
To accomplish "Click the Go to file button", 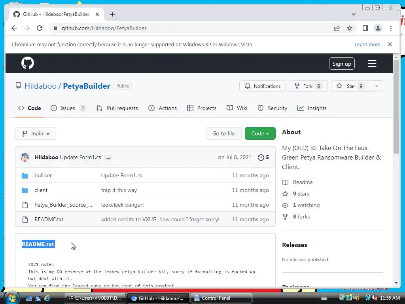I will (x=223, y=133).
